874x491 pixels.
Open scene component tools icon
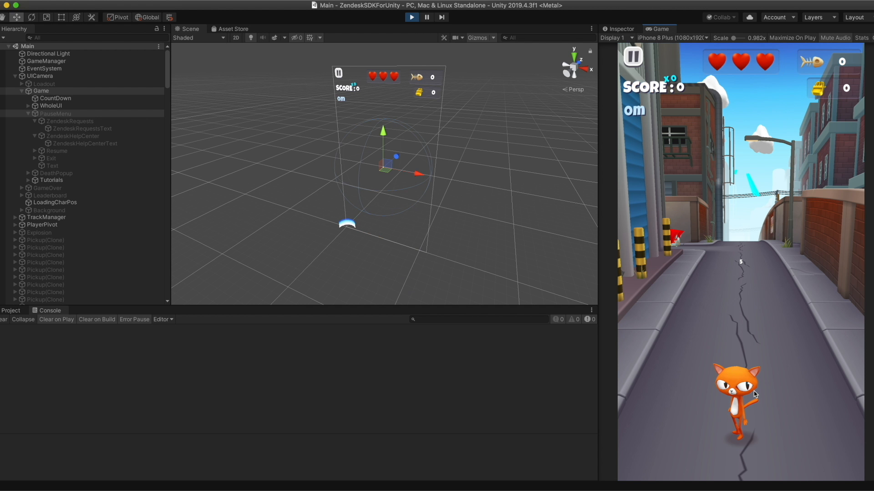pos(444,38)
